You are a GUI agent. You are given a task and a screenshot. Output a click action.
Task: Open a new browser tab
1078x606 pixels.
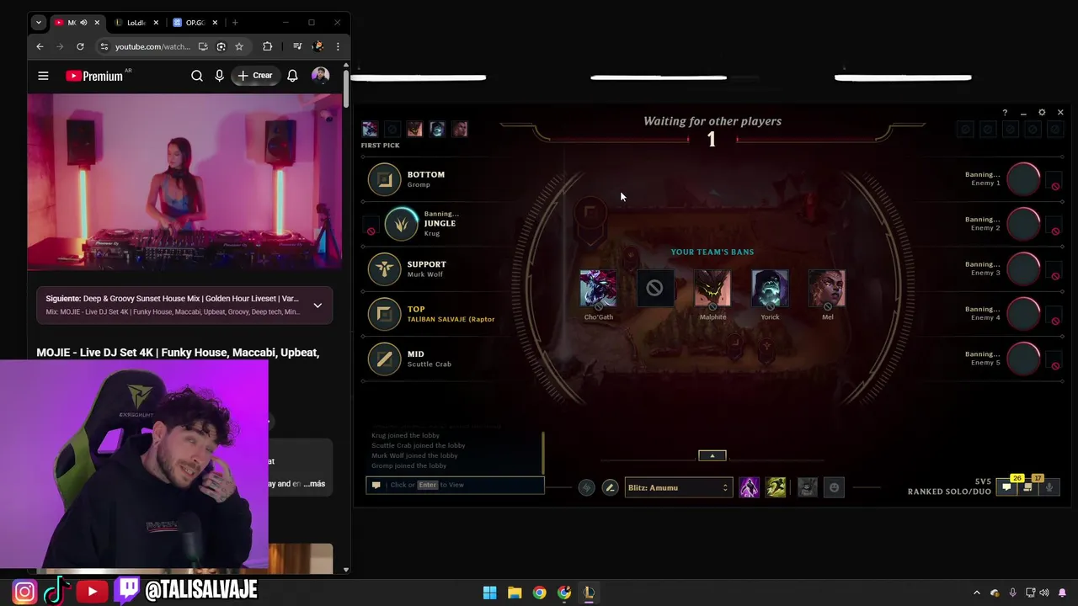[235, 23]
